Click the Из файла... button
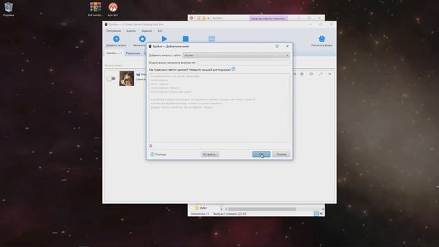Viewport: 439px width, 247px height. pyautogui.click(x=210, y=154)
